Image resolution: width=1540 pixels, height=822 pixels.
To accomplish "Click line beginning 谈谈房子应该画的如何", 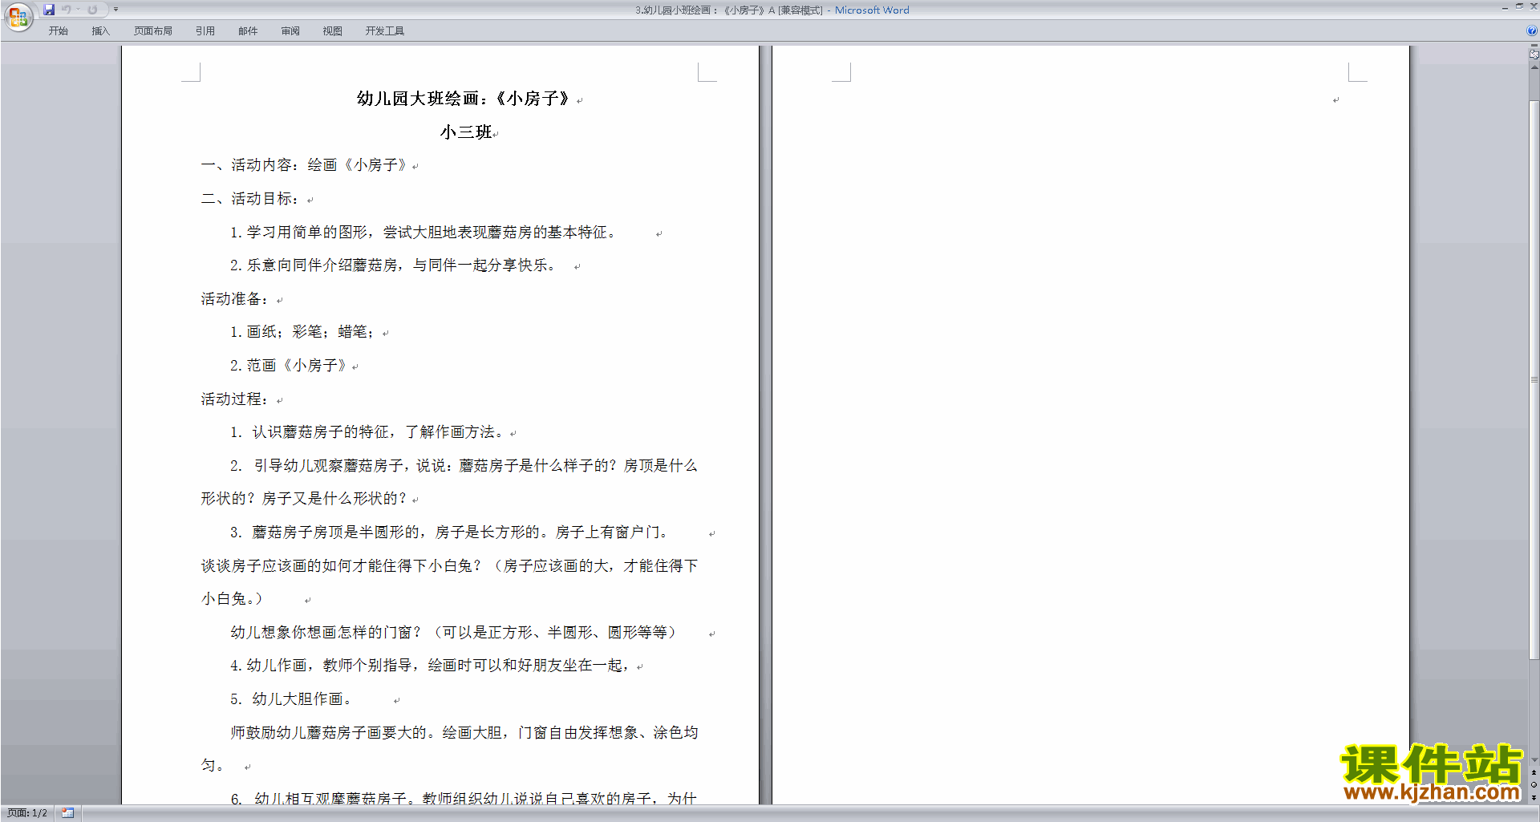I will click(449, 566).
